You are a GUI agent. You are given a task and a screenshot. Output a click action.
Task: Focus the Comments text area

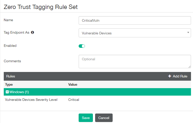135,61
